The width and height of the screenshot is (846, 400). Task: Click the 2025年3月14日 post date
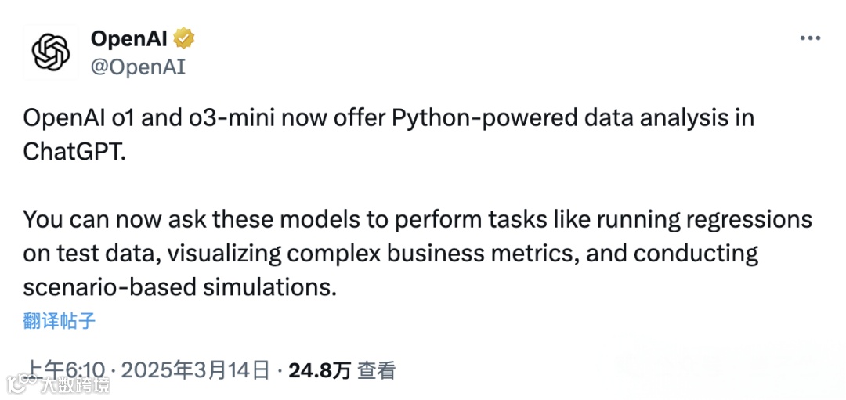[196, 369]
